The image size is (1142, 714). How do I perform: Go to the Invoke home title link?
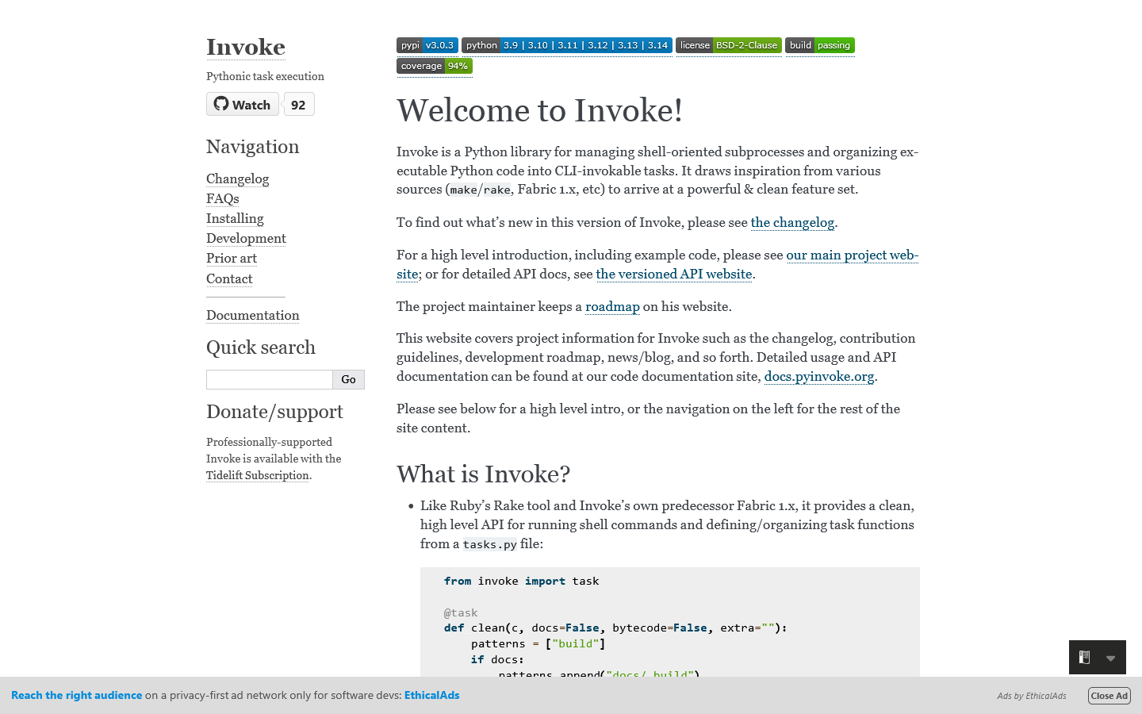click(245, 47)
